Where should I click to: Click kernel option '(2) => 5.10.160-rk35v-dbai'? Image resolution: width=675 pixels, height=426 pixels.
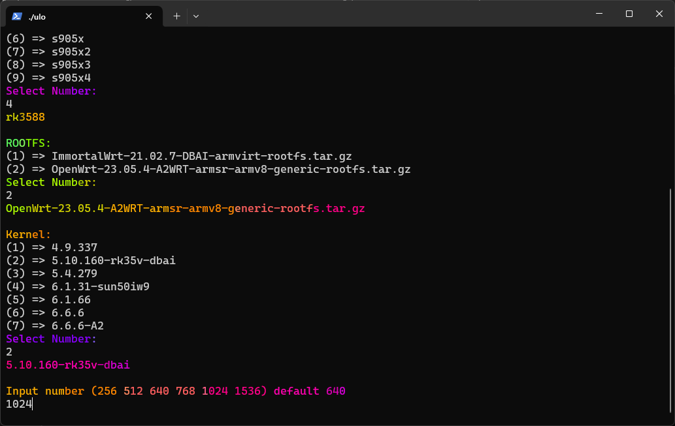tap(91, 260)
